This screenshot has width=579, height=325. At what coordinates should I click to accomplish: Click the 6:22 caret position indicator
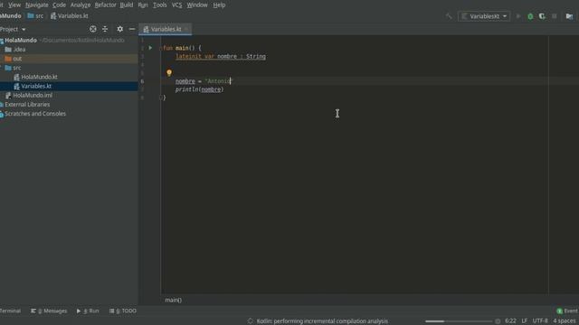[x=510, y=321]
